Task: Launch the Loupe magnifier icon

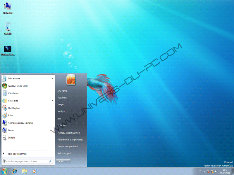Action: tap(4, 130)
